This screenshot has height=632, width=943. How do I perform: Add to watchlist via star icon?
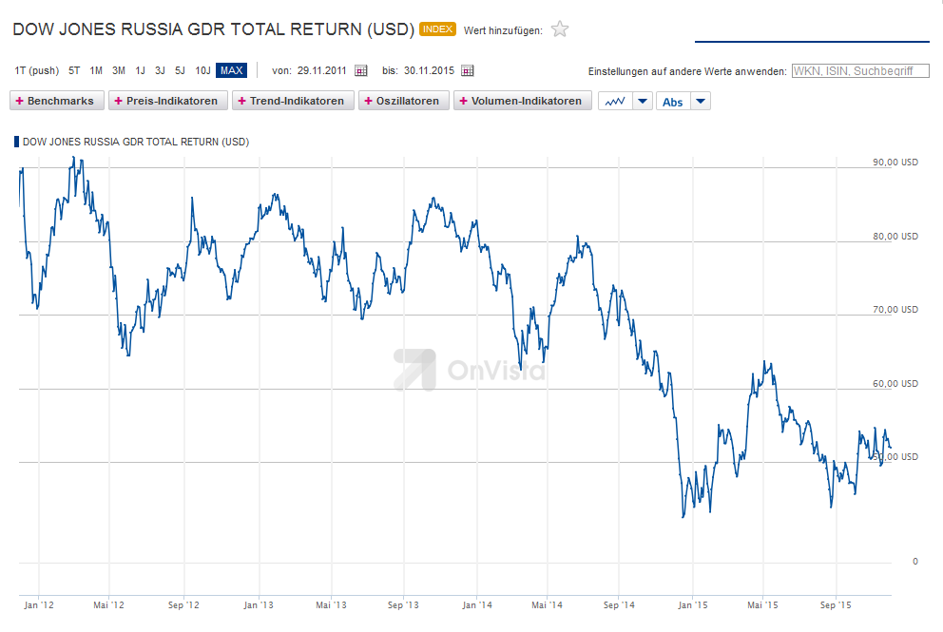pos(560,29)
